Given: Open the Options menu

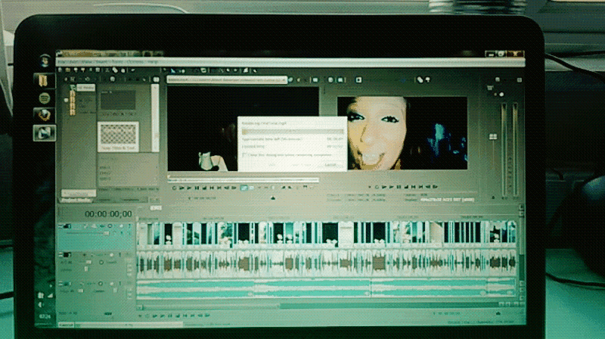Looking at the screenshot, I should click(135, 62).
